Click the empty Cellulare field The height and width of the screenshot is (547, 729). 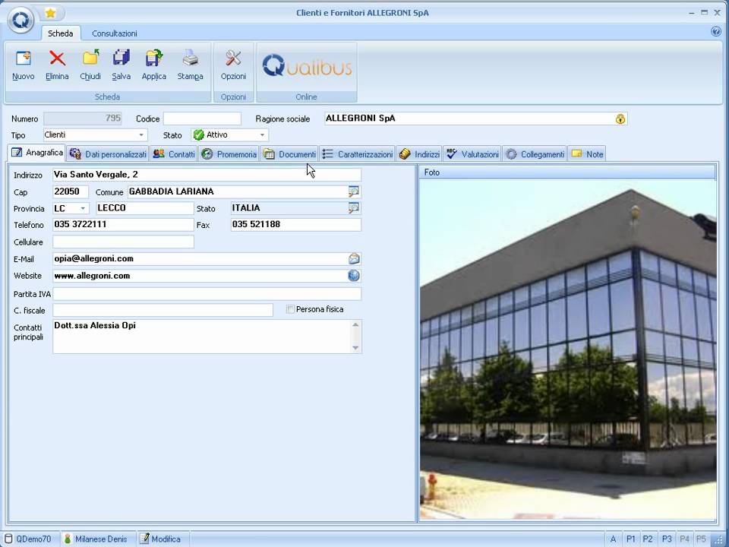(x=123, y=242)
